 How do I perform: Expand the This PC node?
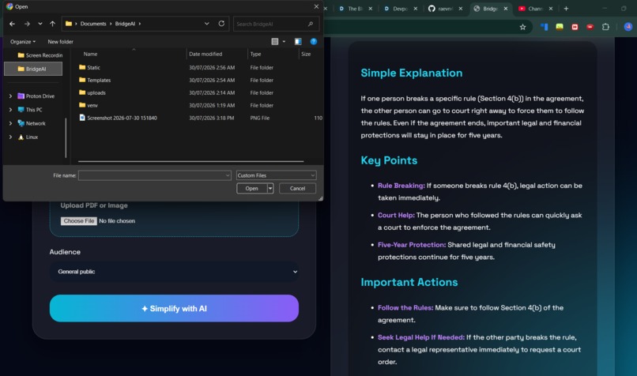(10, 110)
